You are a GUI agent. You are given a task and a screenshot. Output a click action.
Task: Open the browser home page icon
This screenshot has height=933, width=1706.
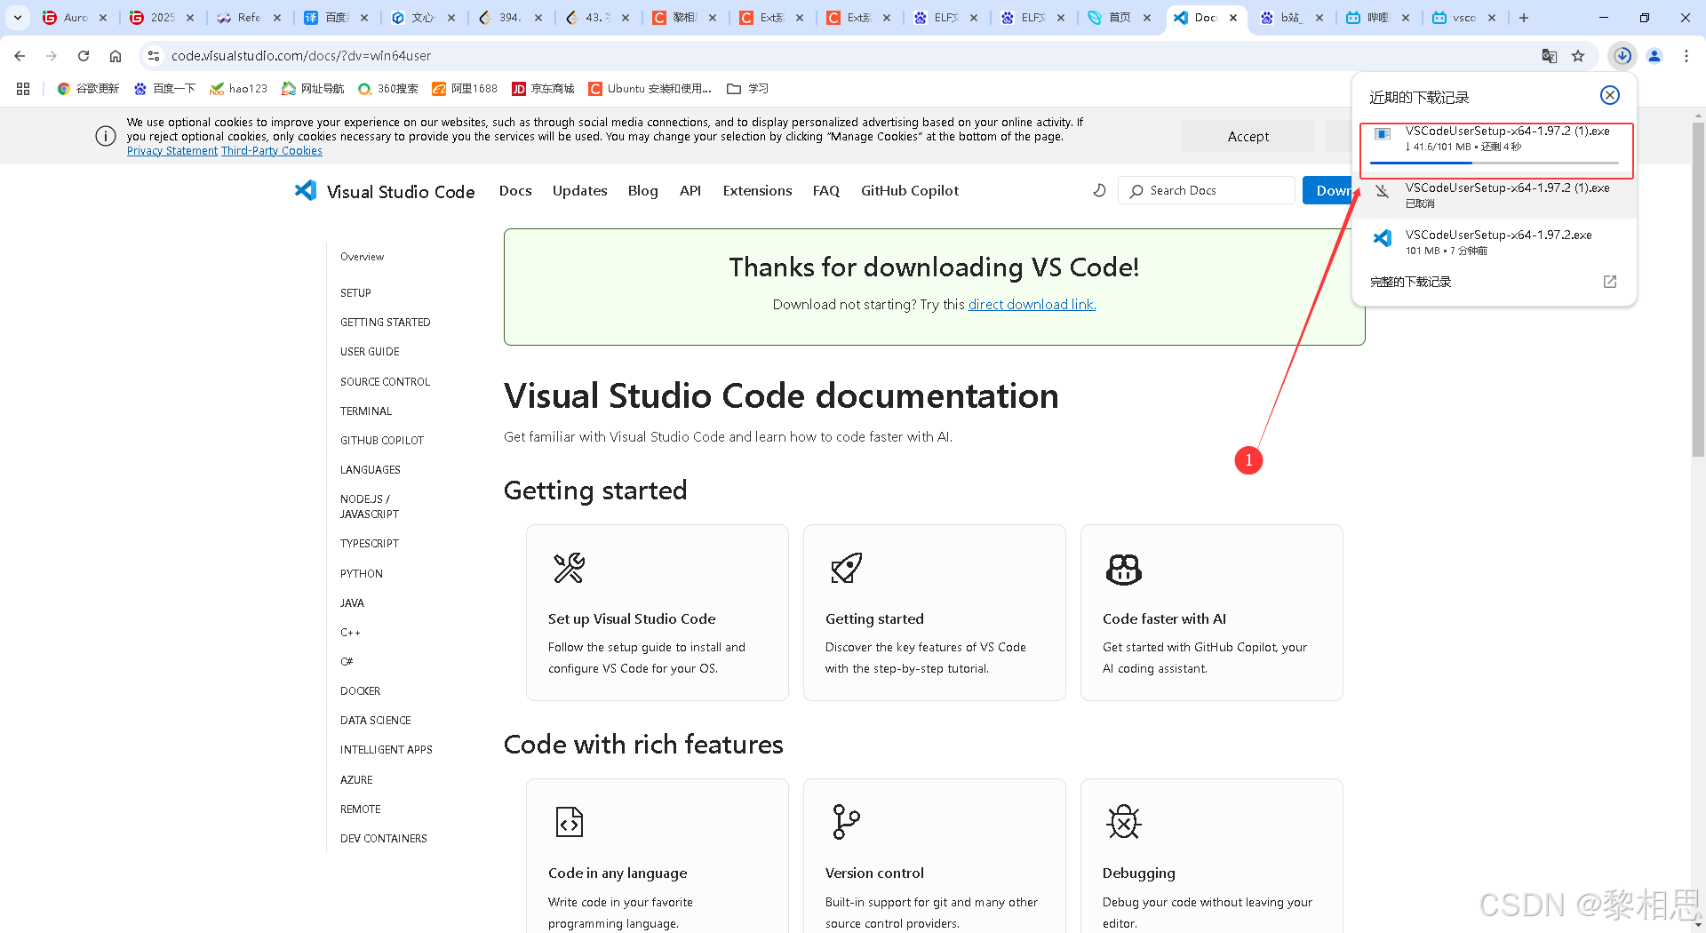[116, 55]
